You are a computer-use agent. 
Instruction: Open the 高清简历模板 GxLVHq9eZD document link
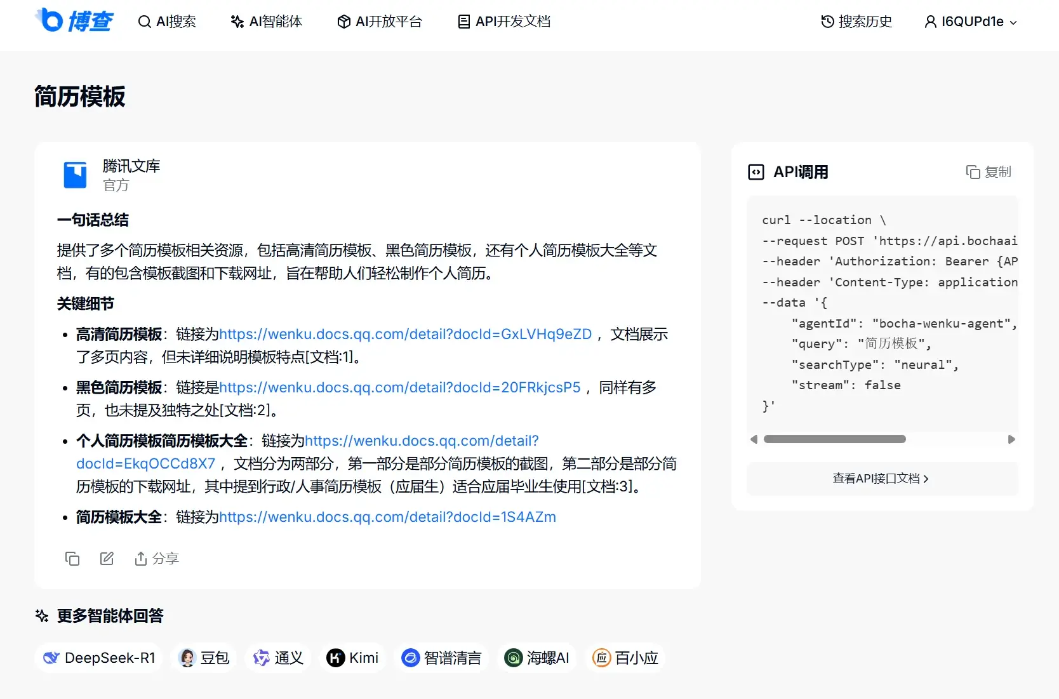tap(405, 334)
